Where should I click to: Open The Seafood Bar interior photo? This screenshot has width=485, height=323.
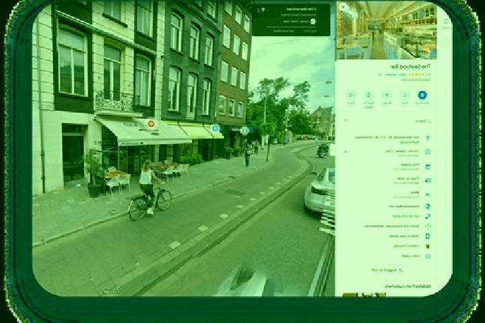coord(387,31)
